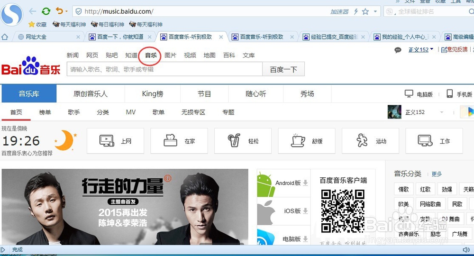Open the MV submenu item
474x256 pixels.
point(131,112)
